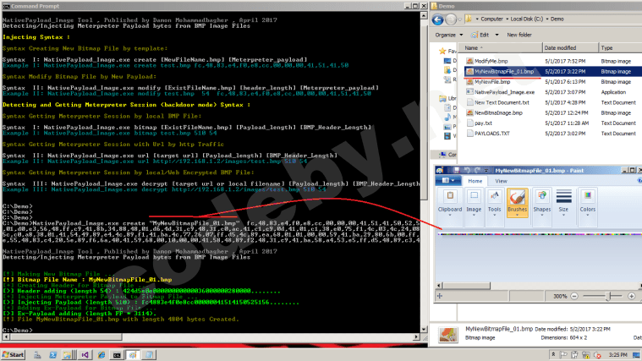
Task: Click Edit button in Explorer toolbar
Action: click(480, 35)
